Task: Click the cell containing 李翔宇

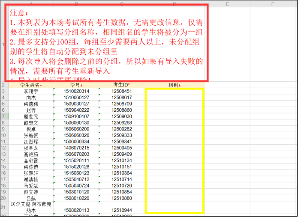Action: click(31, 91)
